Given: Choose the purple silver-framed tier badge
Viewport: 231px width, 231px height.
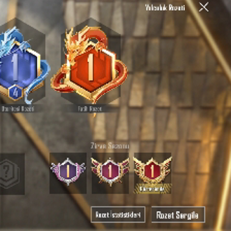Looking at the screenshot, I should (x=68, y=171).
